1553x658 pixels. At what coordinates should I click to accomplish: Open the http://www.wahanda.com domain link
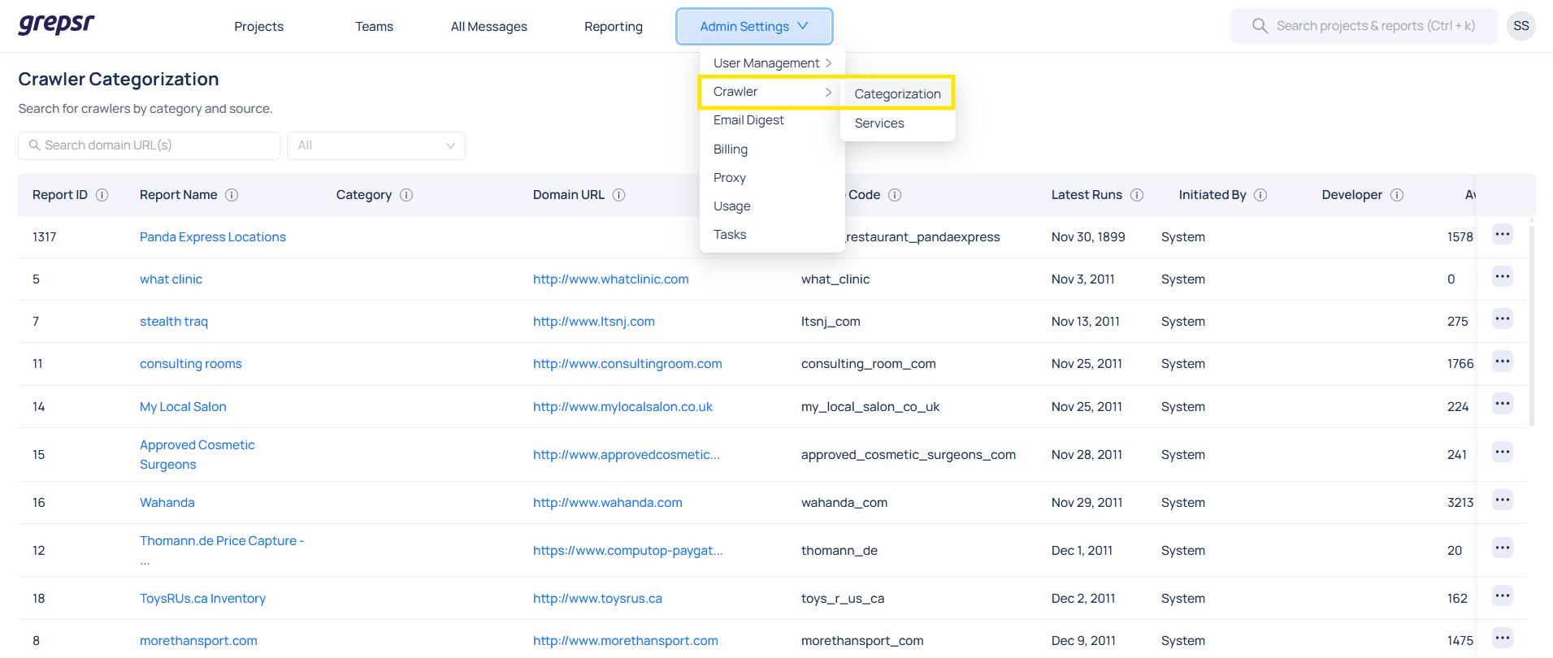click(607, 503)
